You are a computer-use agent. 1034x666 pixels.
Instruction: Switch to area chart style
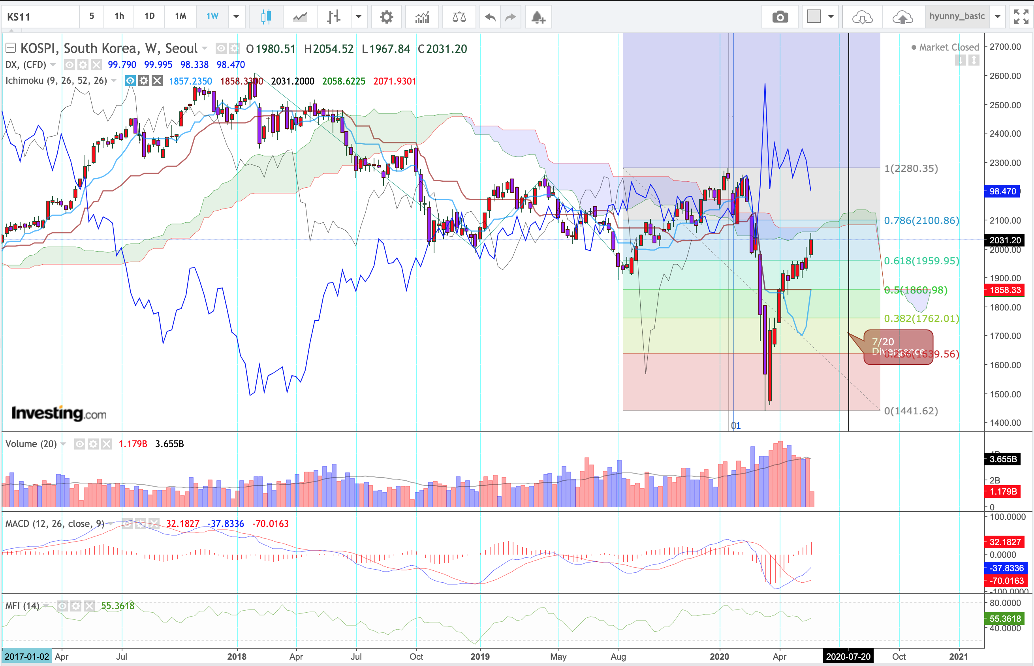click(x=300, y=17)
